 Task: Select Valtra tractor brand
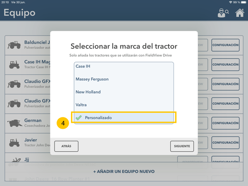coord(124,105)
